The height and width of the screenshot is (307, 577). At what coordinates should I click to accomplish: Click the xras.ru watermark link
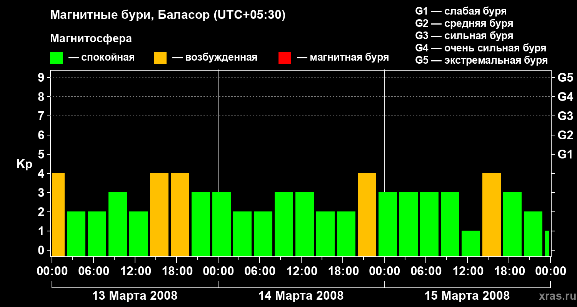[x=556, y=296]
